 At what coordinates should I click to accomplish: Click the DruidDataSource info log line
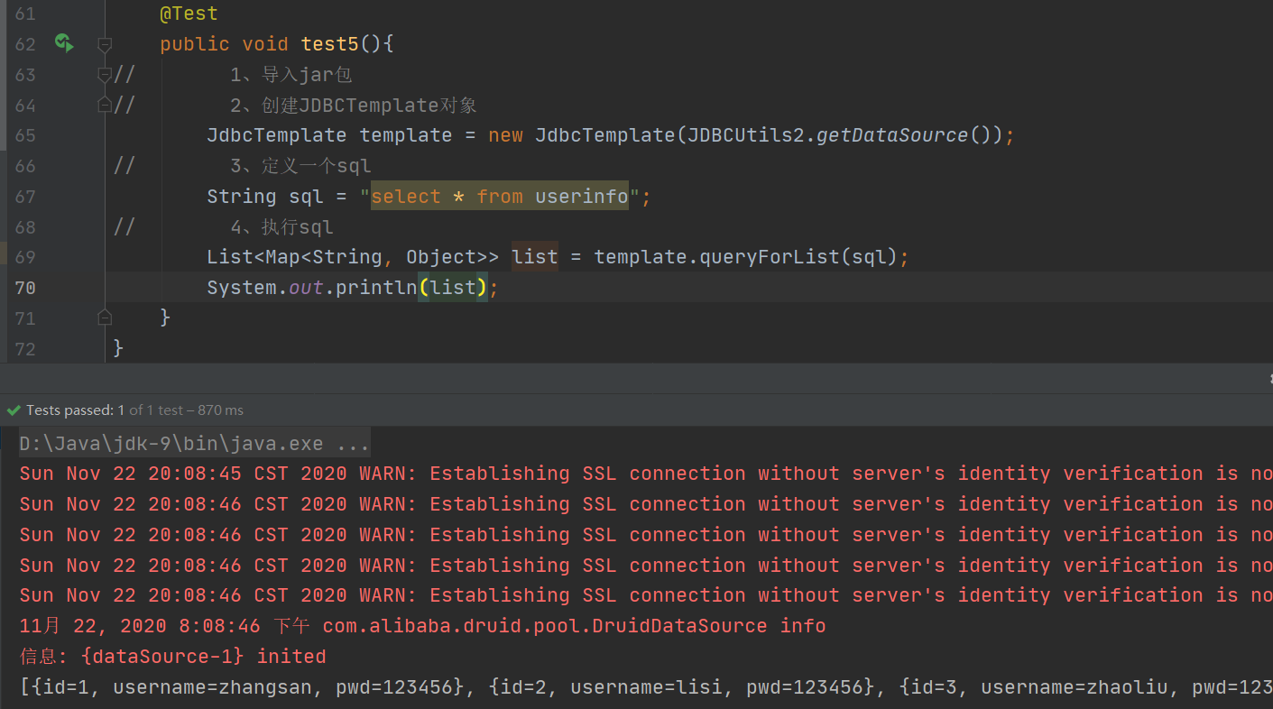pos(422,626)
